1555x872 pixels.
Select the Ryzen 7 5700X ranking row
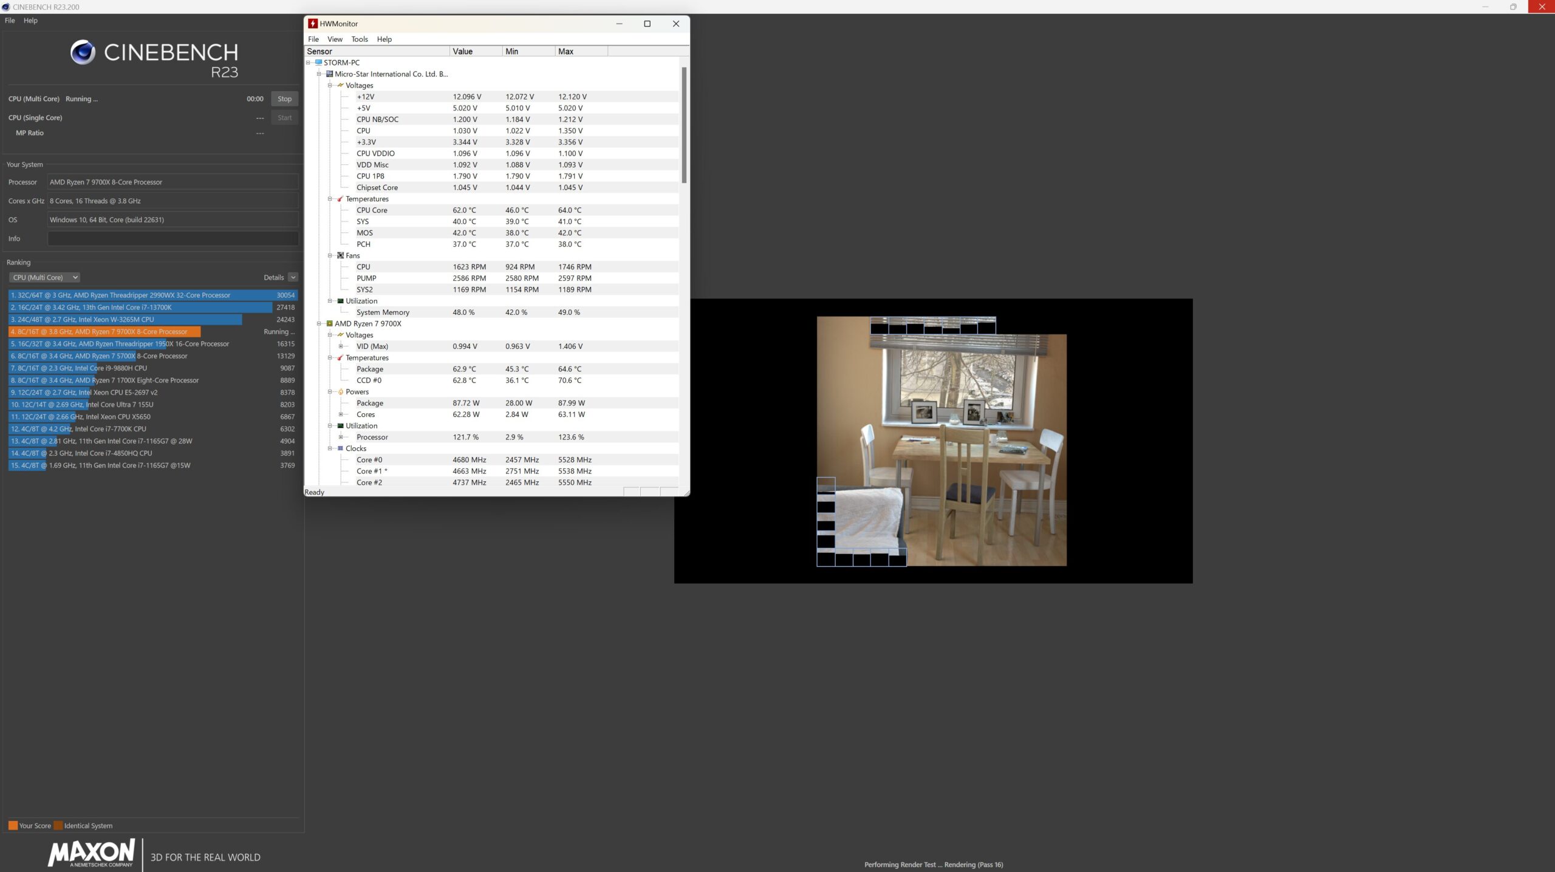152,356
